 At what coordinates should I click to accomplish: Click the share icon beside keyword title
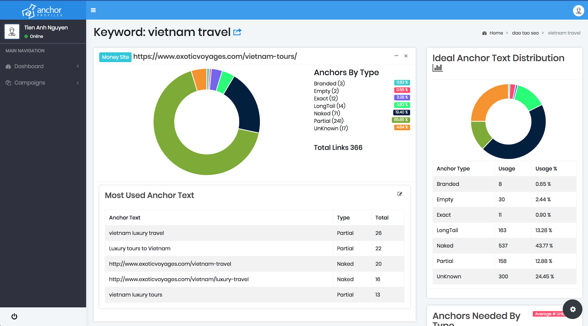point(237,32)
